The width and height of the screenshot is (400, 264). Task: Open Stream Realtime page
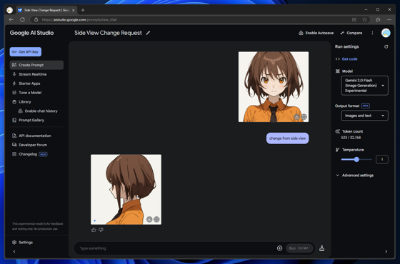(x=32, y=74)
